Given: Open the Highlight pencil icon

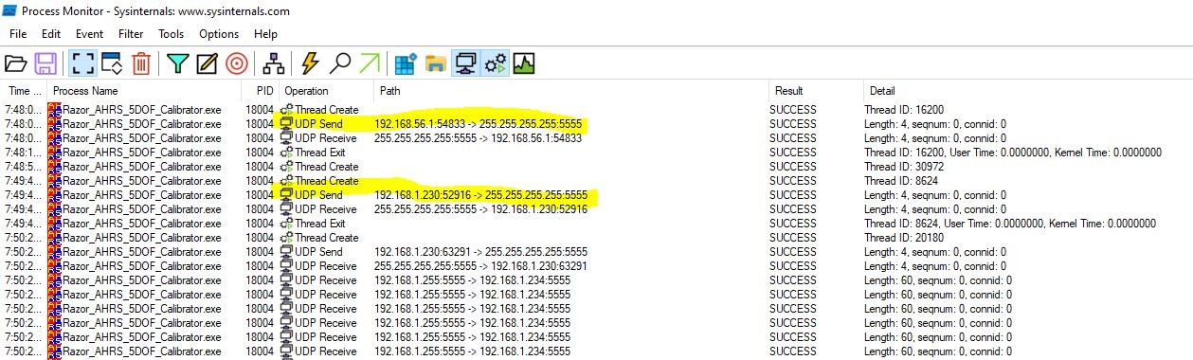Looking at the screenshot, I should pyautogui.click(x=207, y=63).
